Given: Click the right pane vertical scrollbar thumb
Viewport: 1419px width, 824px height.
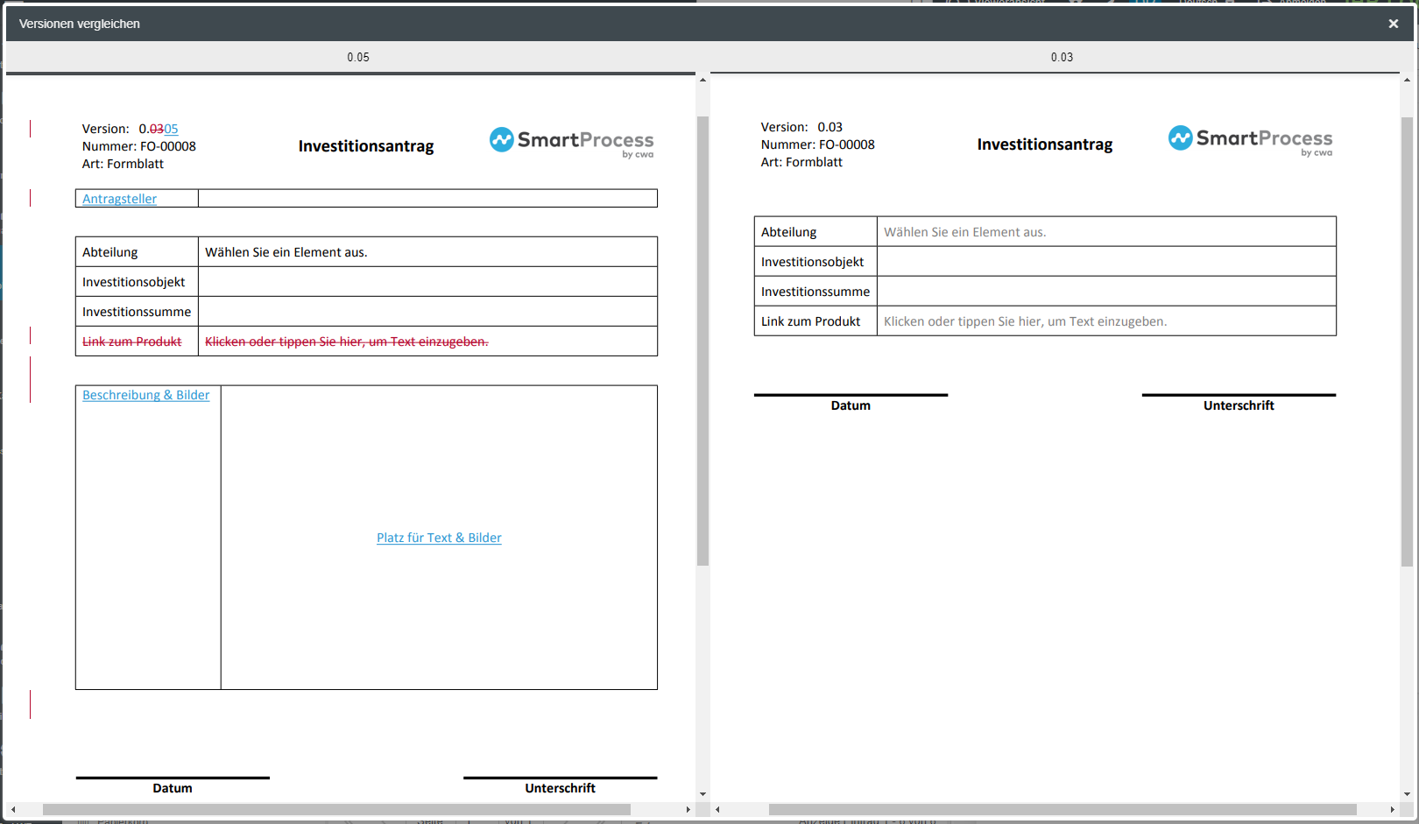Looking at the screenshot, I should click(1407, 342).
